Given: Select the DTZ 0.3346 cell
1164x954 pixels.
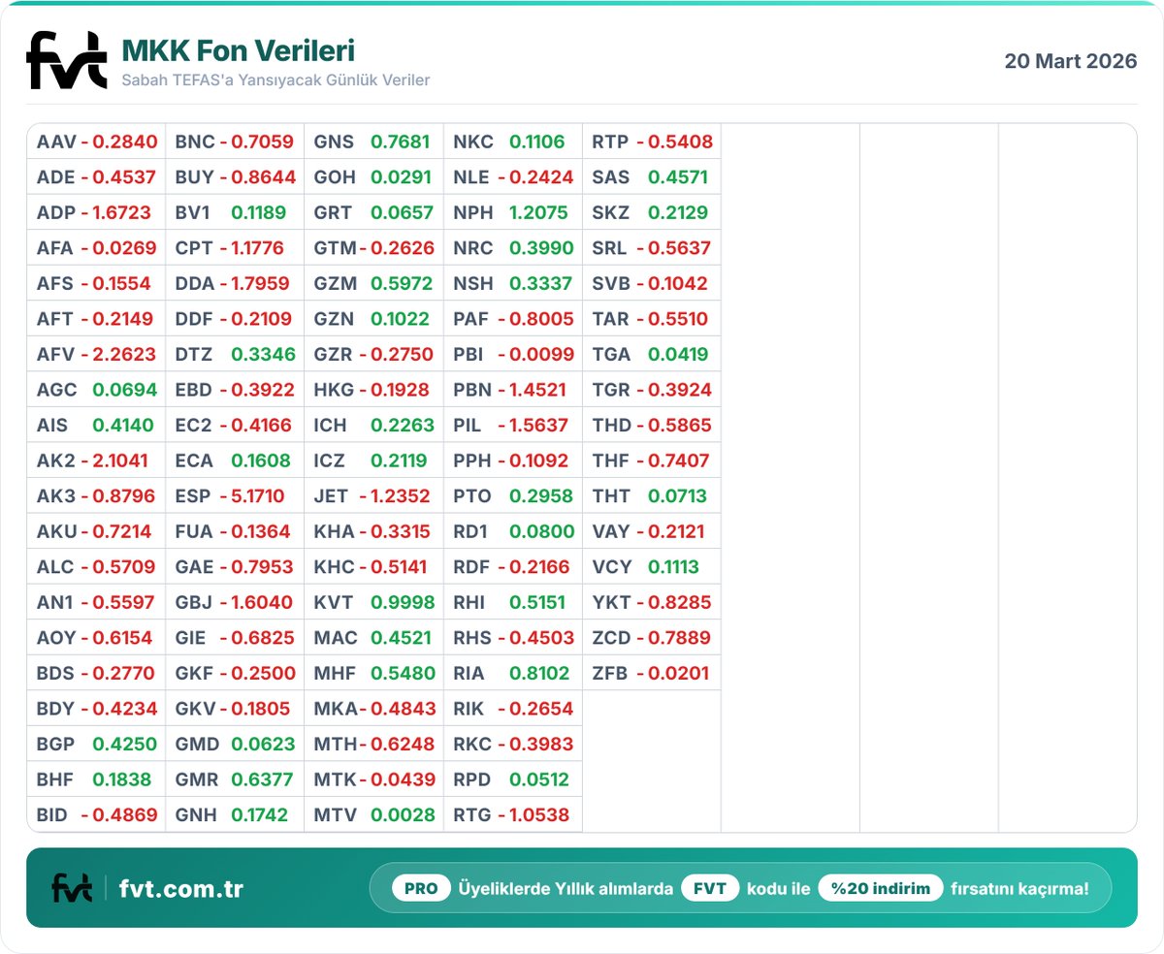Looking at the screenshot, I should (x=236, y=354).
